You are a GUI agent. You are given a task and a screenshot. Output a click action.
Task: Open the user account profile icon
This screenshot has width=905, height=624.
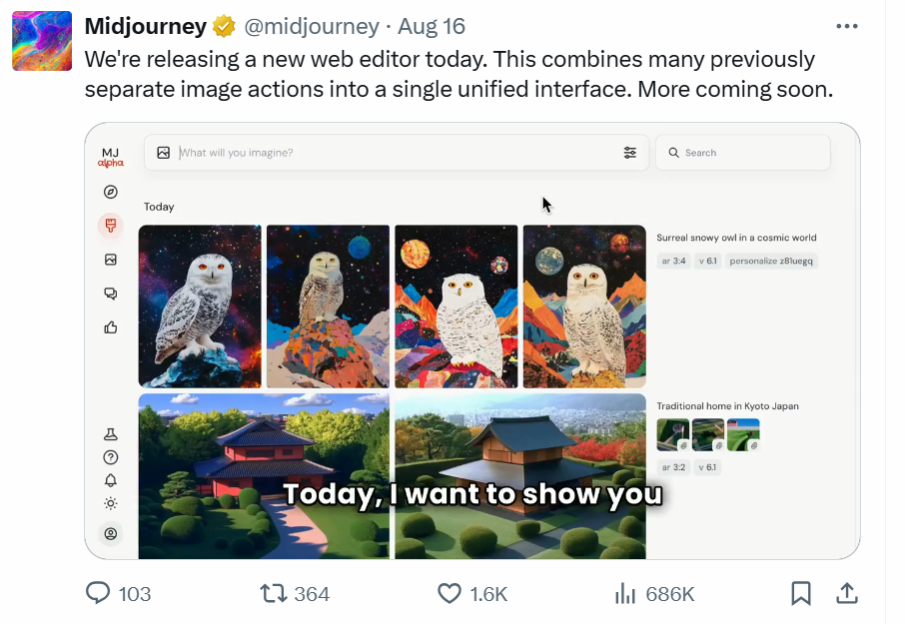[x=111, y=534]
